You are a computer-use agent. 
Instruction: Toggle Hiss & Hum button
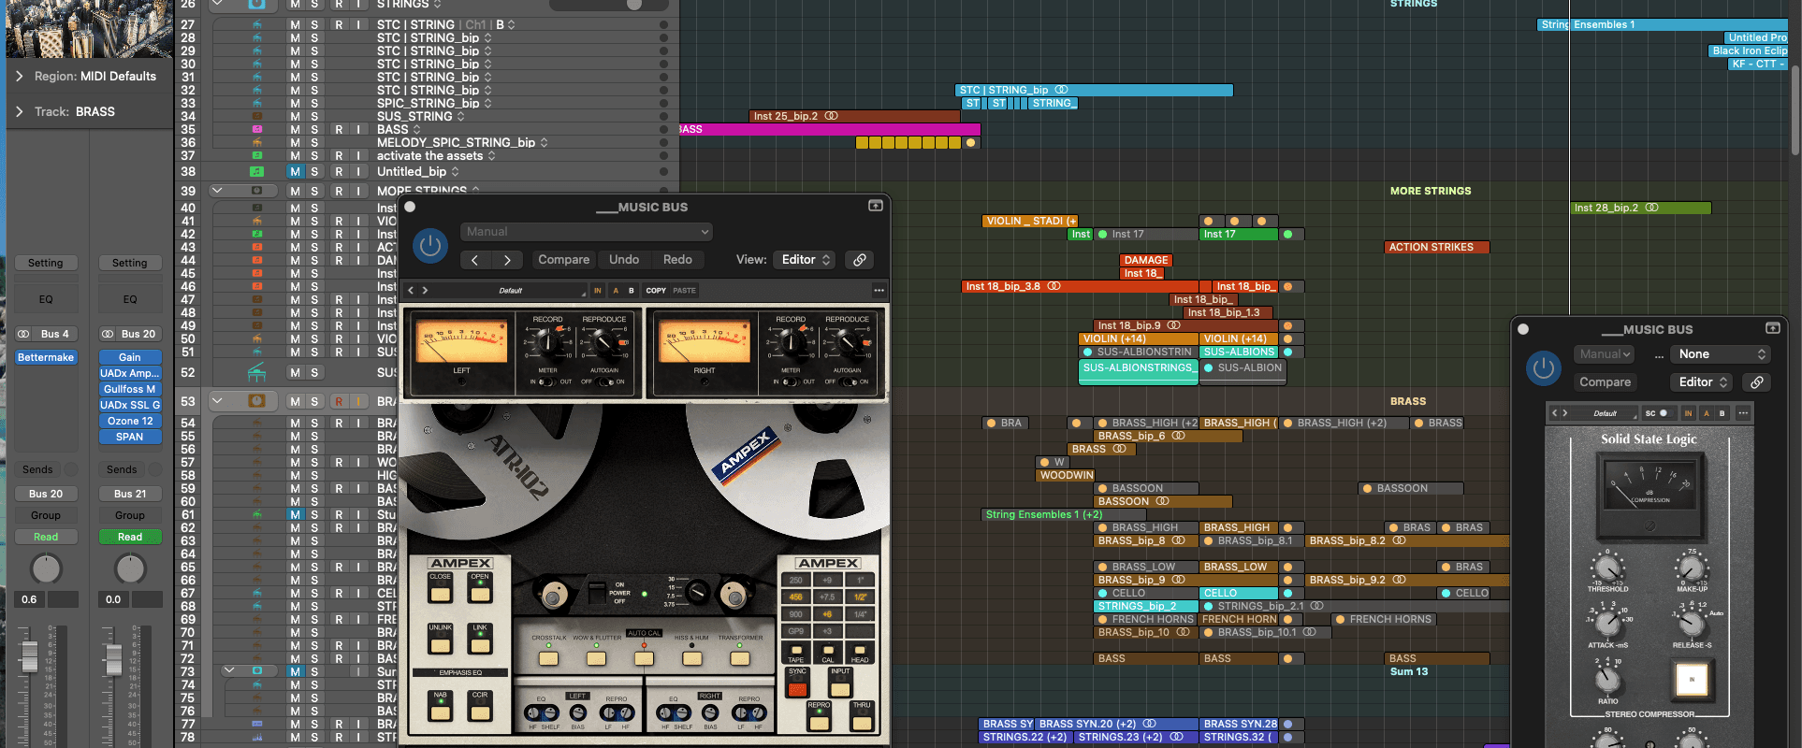click(x=692, y=658)
